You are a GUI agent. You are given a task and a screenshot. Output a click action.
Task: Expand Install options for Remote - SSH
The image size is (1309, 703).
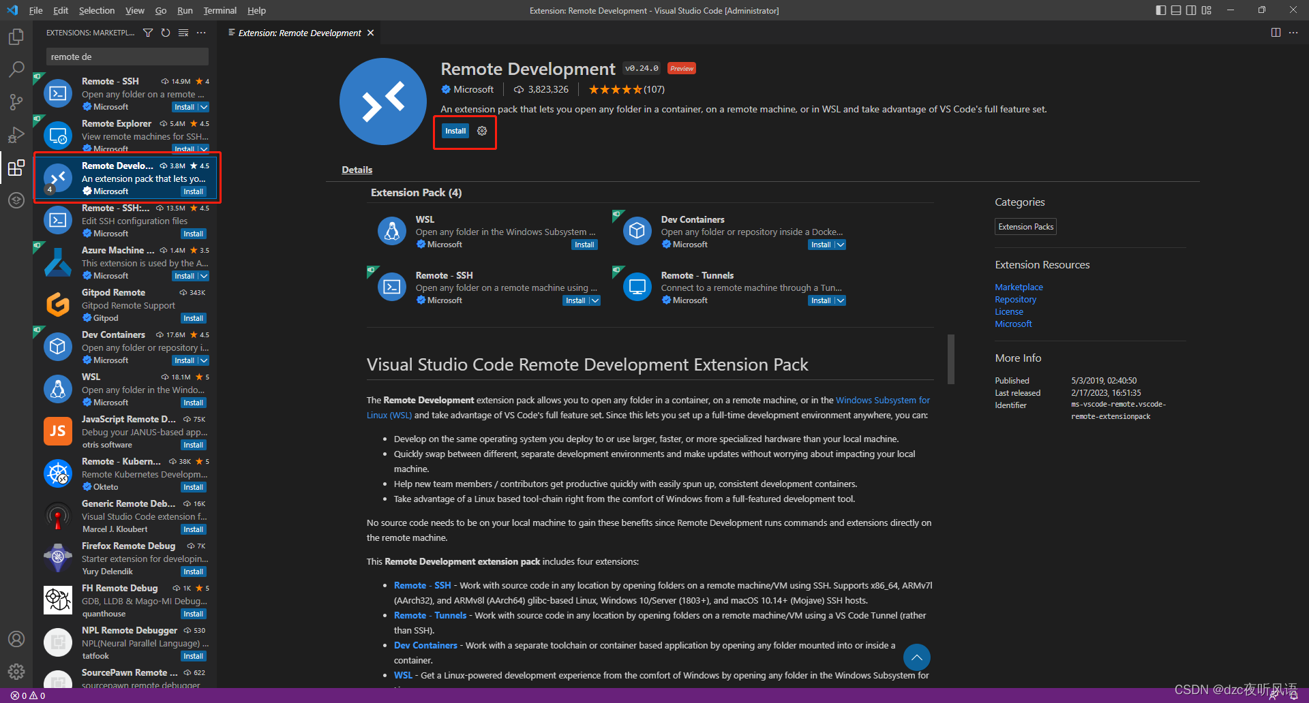(202, 107)
